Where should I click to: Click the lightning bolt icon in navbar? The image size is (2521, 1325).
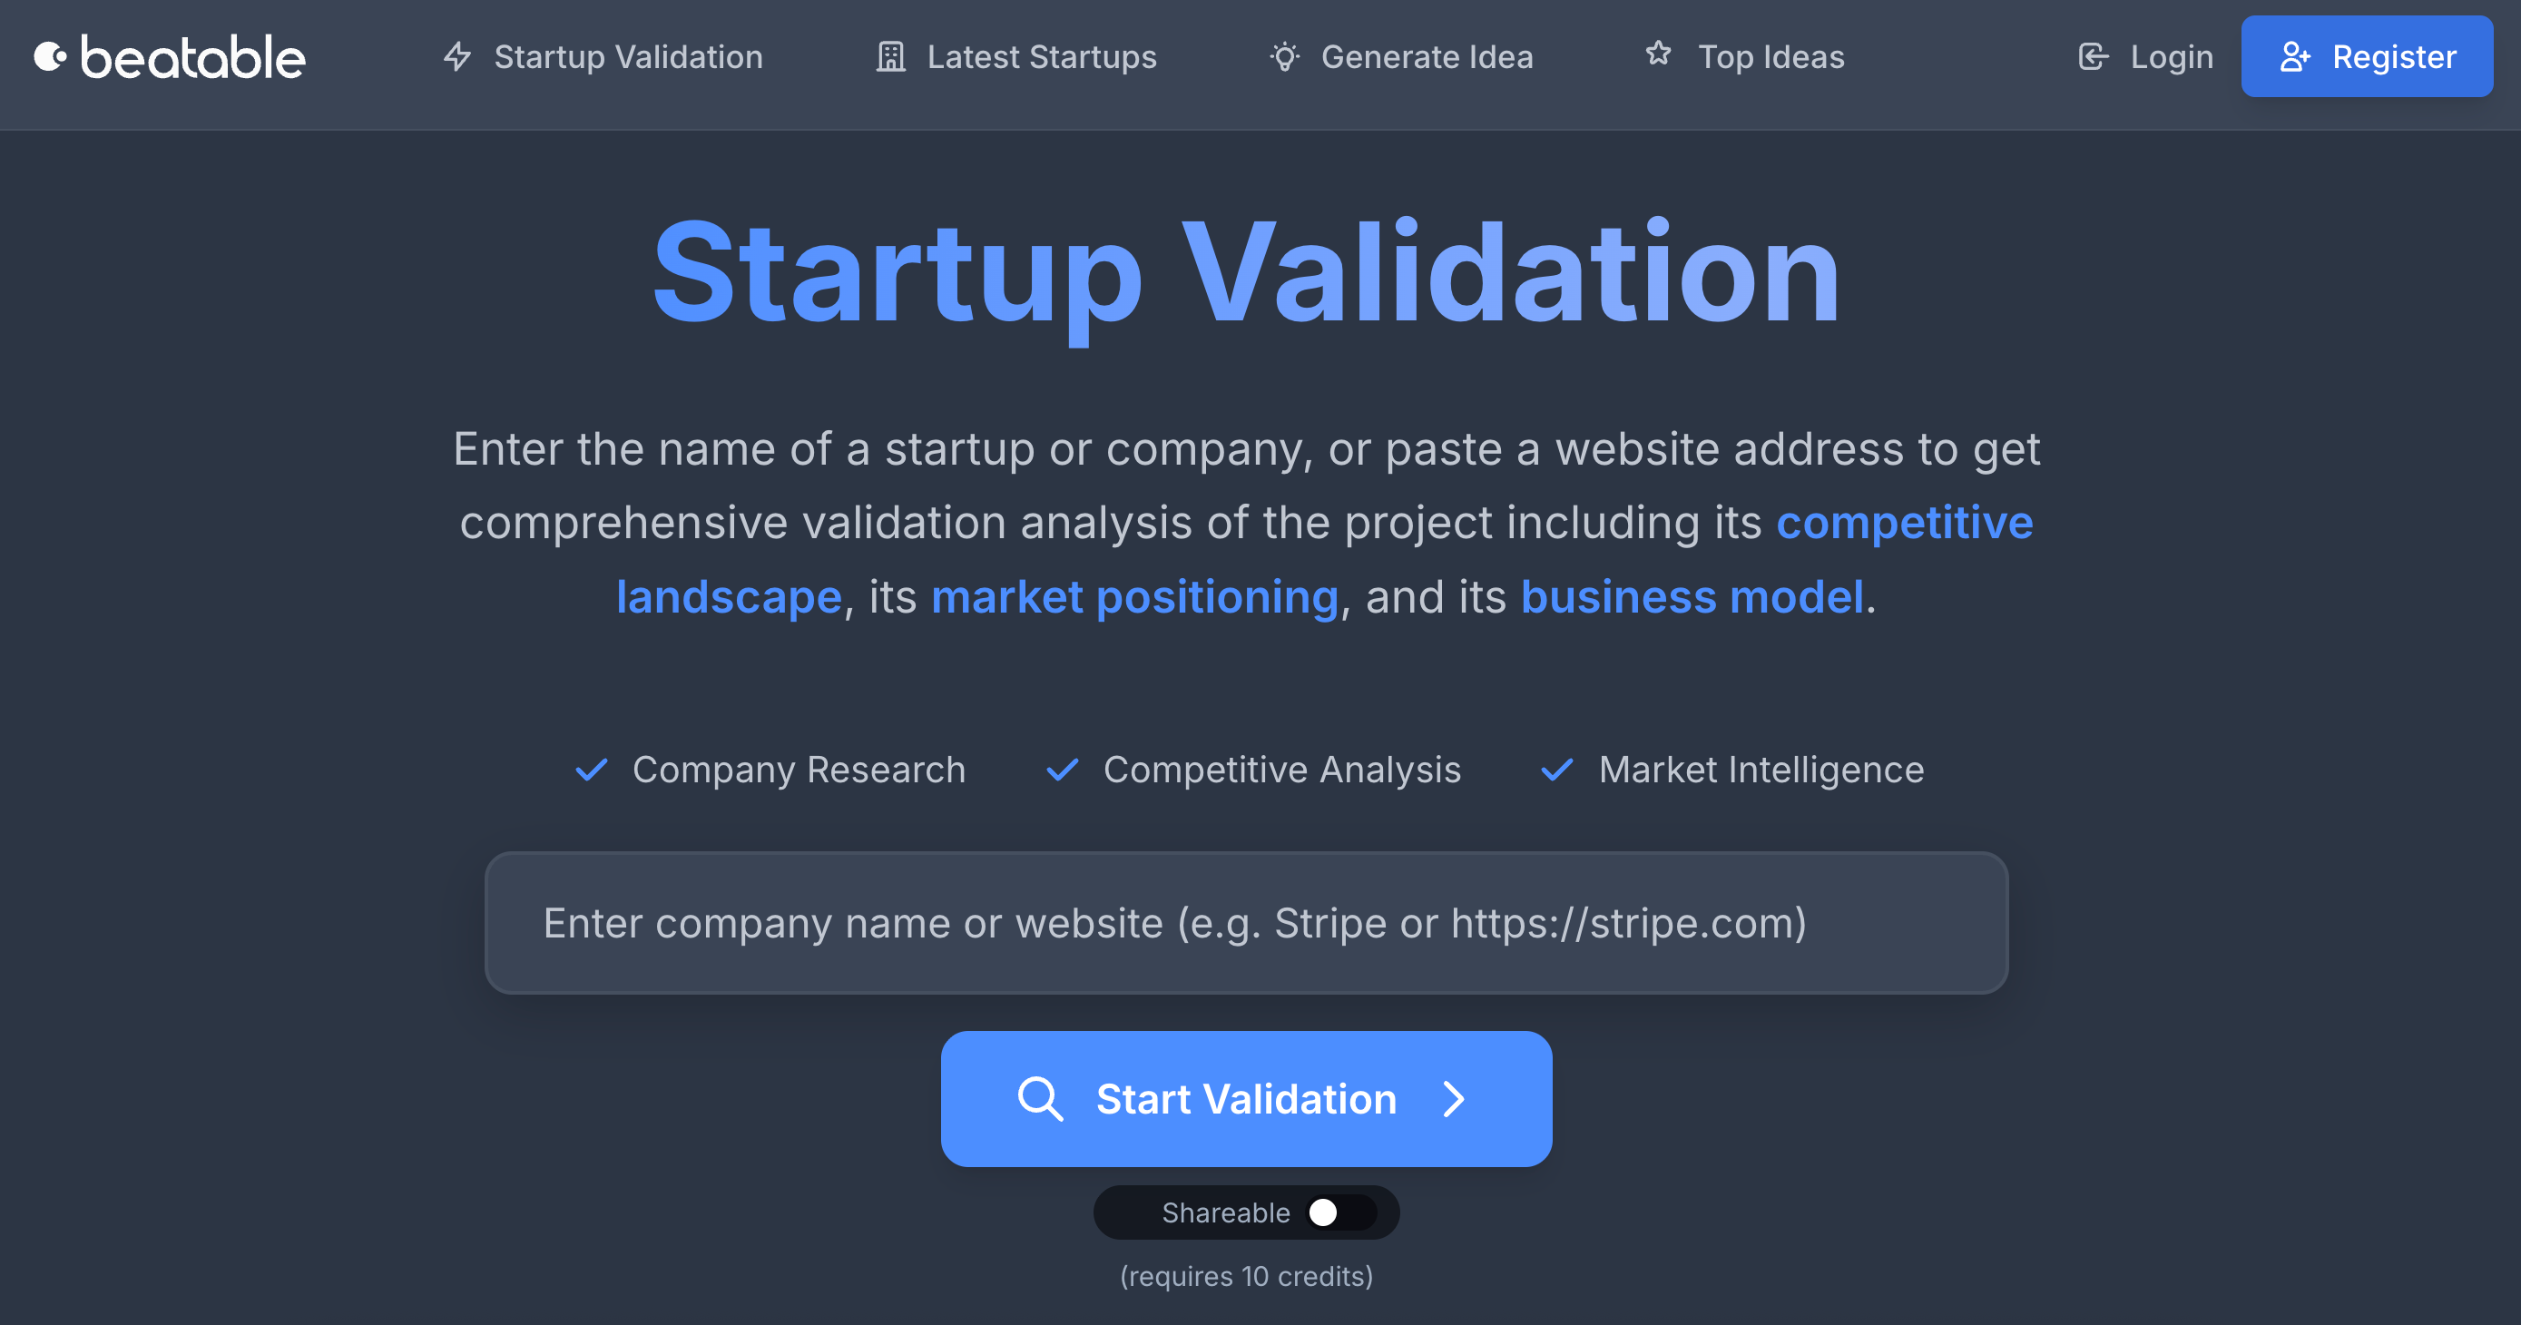click(x=457, y=57)
